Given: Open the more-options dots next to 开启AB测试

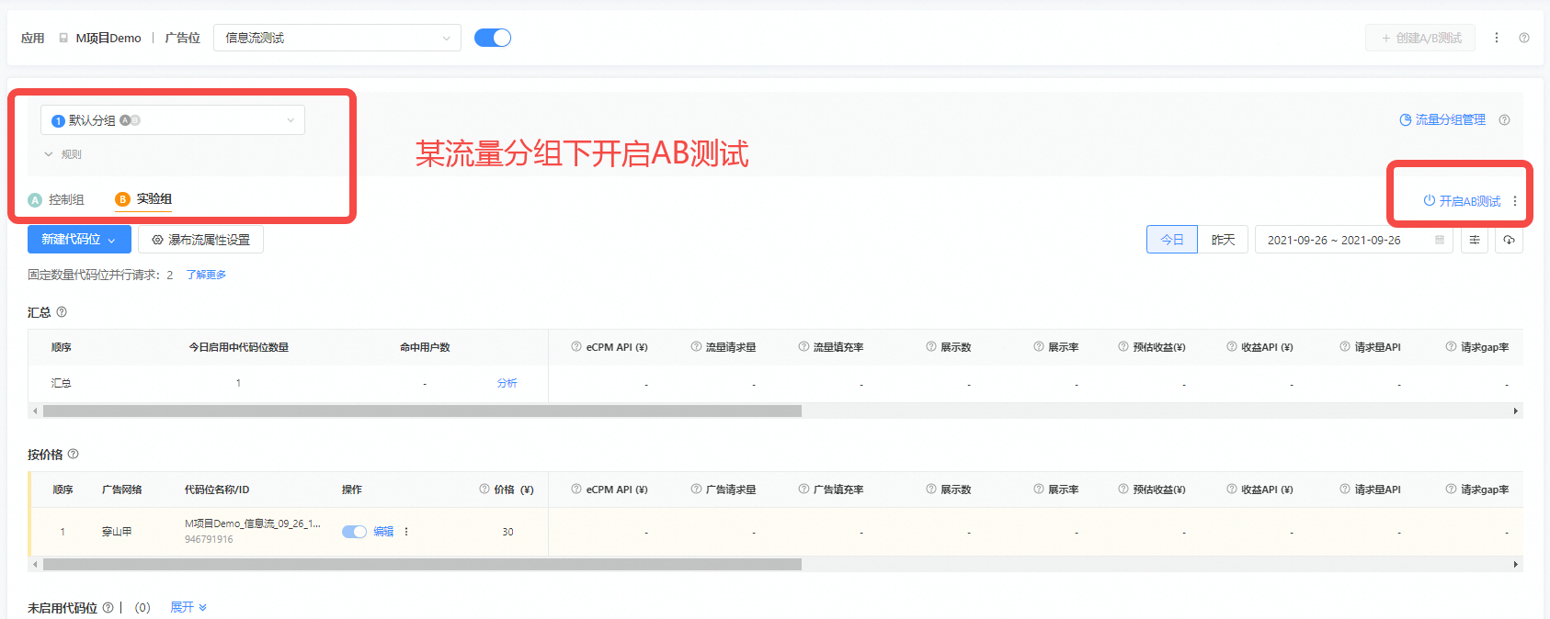Looking at the screenshot, I should [1515, 201].
